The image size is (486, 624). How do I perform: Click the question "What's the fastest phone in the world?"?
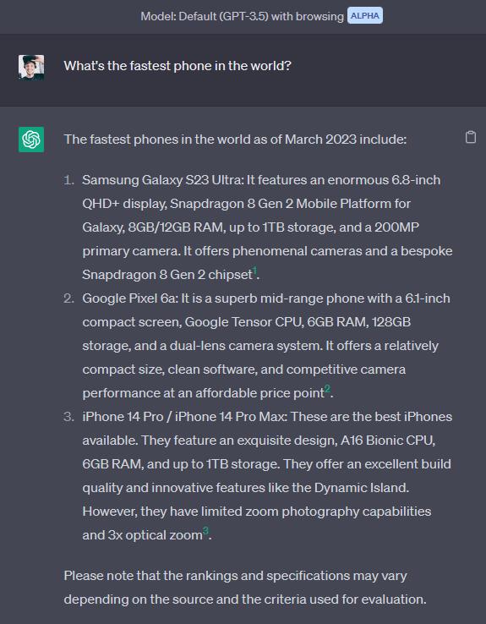click(x=177, y=66)
